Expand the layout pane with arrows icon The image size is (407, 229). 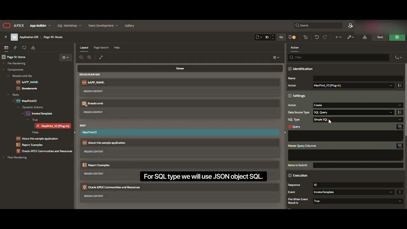pyautogui.click(x=101, y=57)
